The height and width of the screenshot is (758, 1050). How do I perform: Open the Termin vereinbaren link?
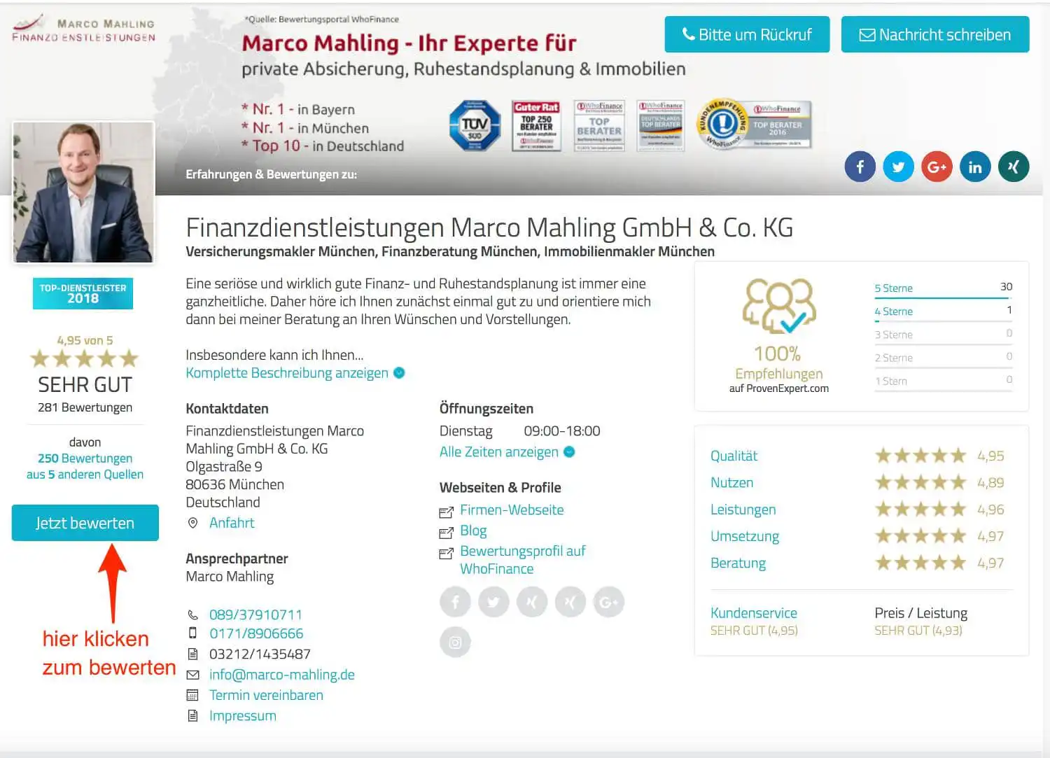coord(266,695)
